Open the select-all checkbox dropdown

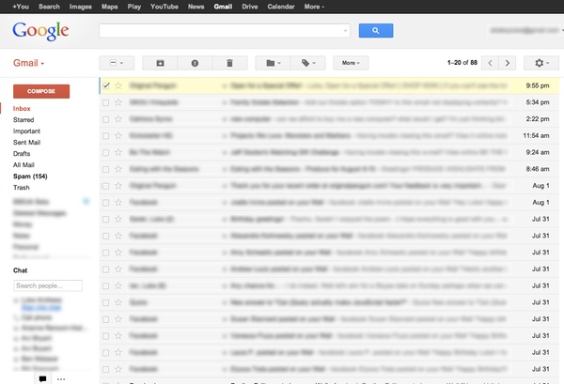[117, 63]
